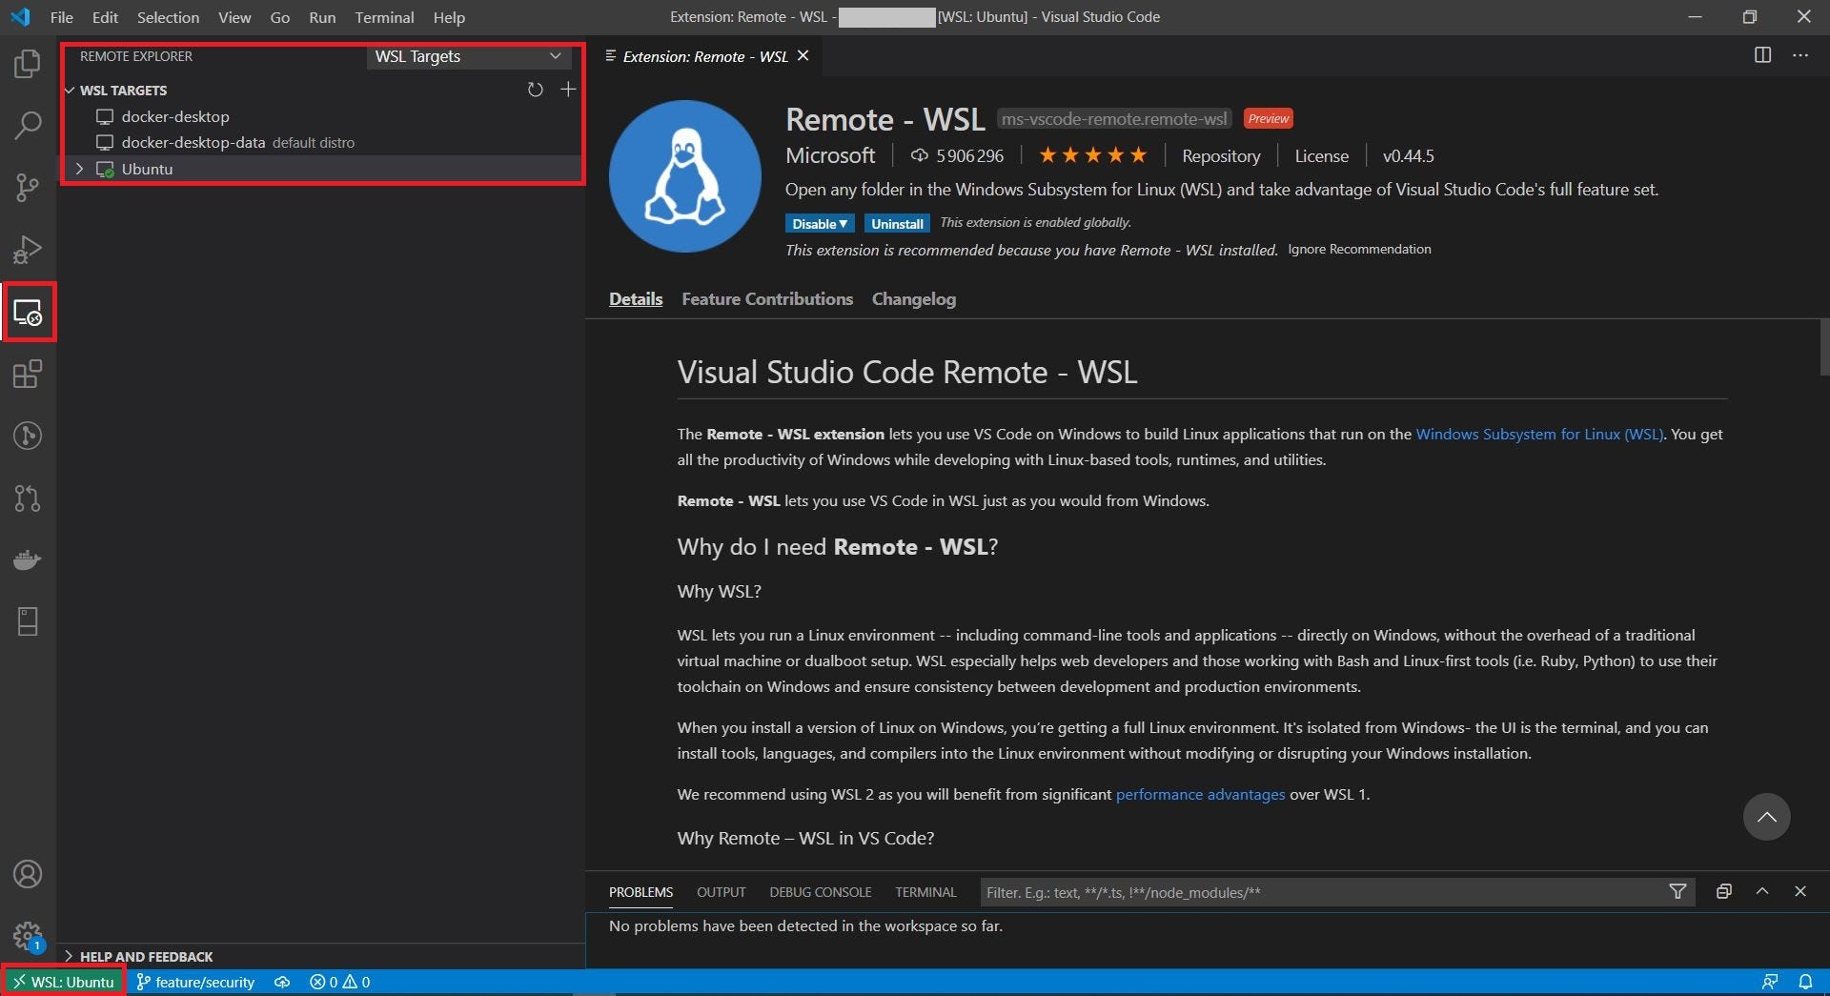Viewport: 1830px width, 996px height.
Task: Click the publish changes cloud icon
Action: click(x=282, y=982)
